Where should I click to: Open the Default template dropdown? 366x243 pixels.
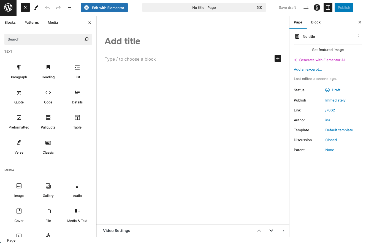pos(339,130)
